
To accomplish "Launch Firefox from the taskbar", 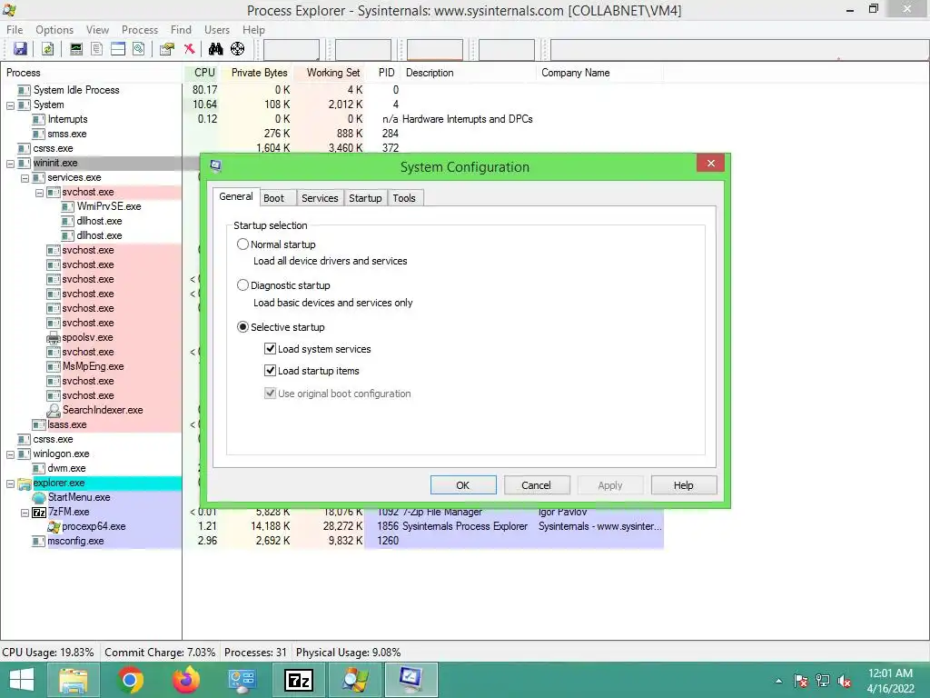I will point(186,680).
